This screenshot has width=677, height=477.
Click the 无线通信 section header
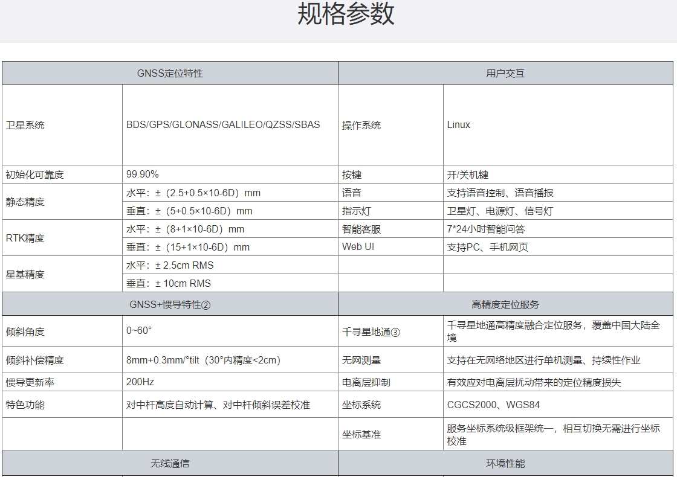point(170,463)
